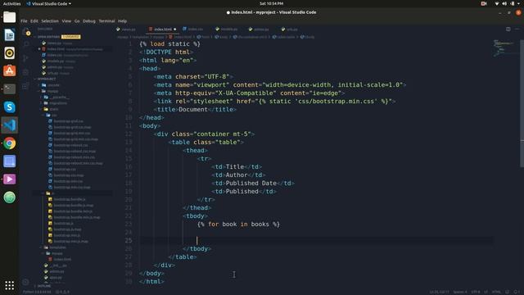Viewport: 524px width, 295px height.
Task: Click the UTF-8 encoding in status bar
Action: pyautogui.click(x=475, y=292)
